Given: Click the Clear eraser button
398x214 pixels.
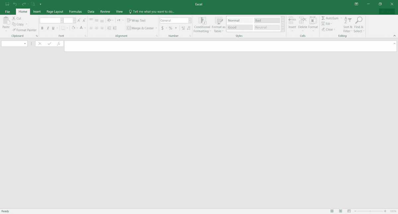Looking at the screenshot, I should [x=328, y=29].
